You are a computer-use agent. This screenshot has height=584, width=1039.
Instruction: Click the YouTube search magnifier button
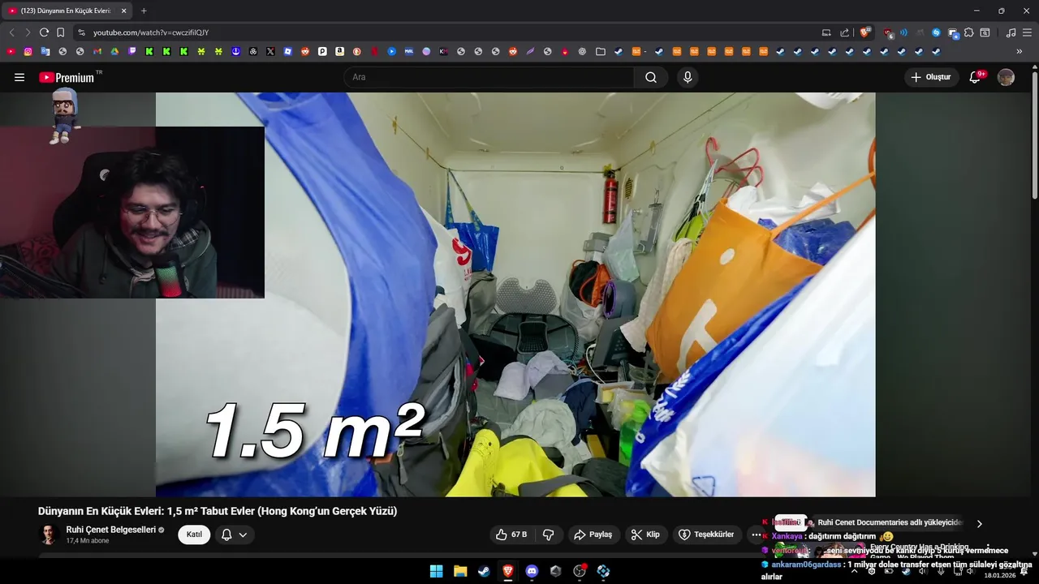tap(651, 77)
